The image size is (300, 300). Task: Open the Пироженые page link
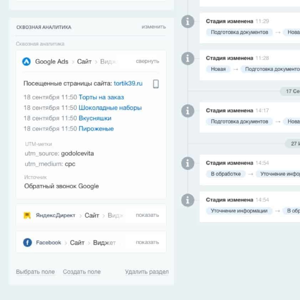[96, 129]
